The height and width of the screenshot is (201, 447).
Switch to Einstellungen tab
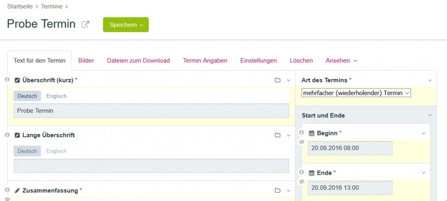coord(258,61)
